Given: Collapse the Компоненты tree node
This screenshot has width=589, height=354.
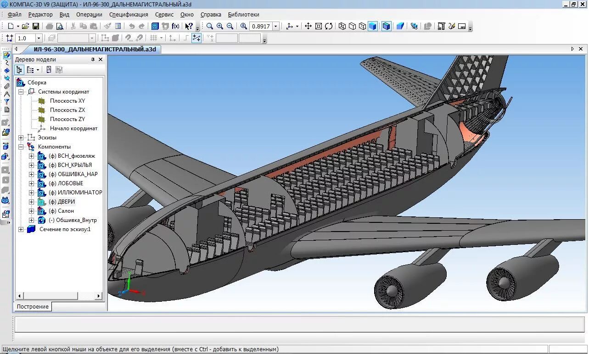Looking at the screenshot, I should [x=21, y=147].
